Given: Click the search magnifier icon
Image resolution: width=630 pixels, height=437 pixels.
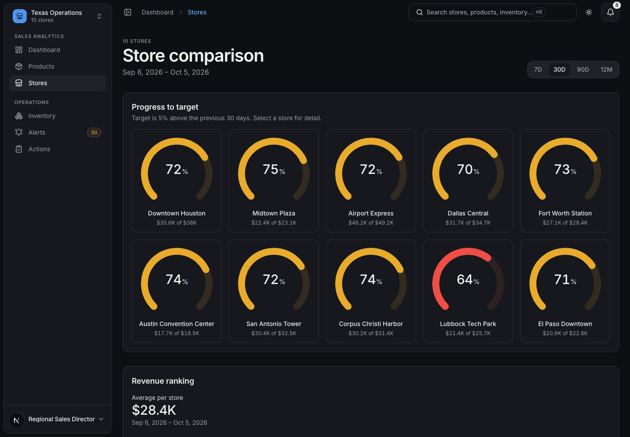Looking at the screenshot, I should tap(419, 12).
